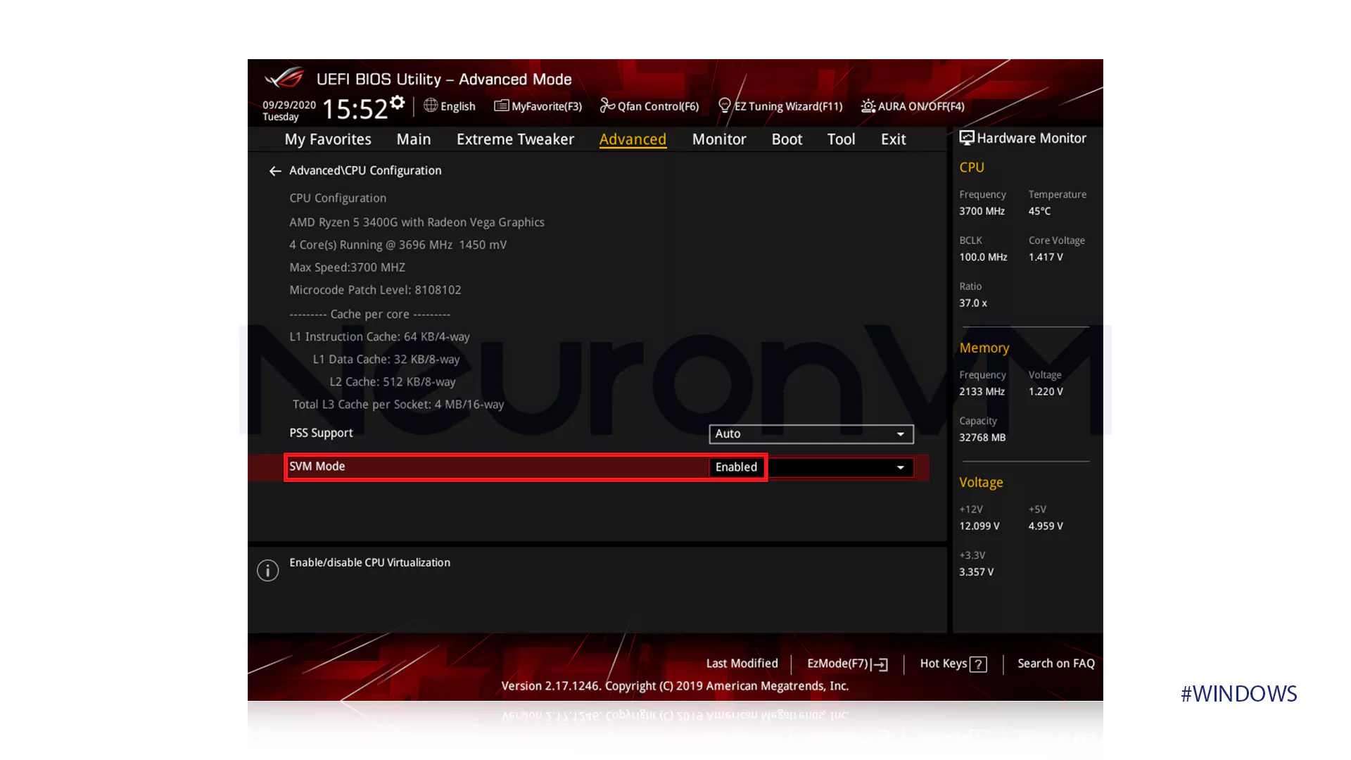1351x760 pixels.
Task: Open clock settings gear icon
Action: tap(398, 103)
